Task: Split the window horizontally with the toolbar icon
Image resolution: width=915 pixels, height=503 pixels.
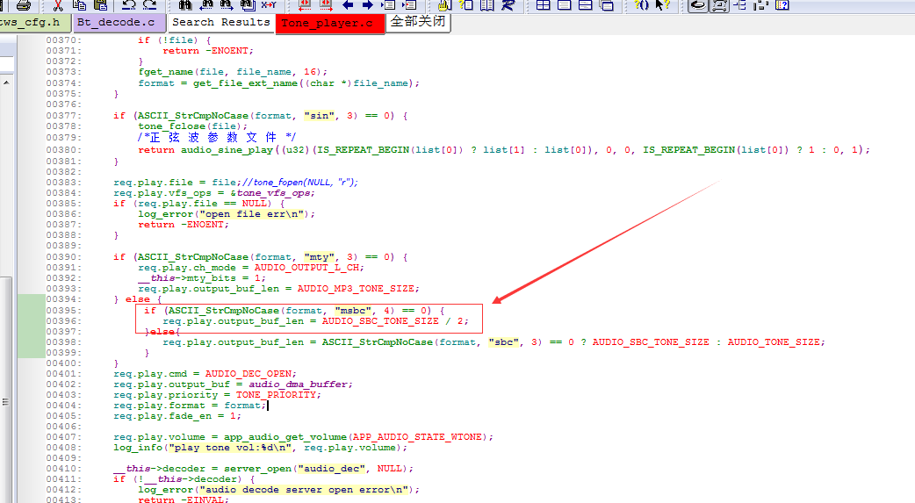Action: click(x=586, y=5)
